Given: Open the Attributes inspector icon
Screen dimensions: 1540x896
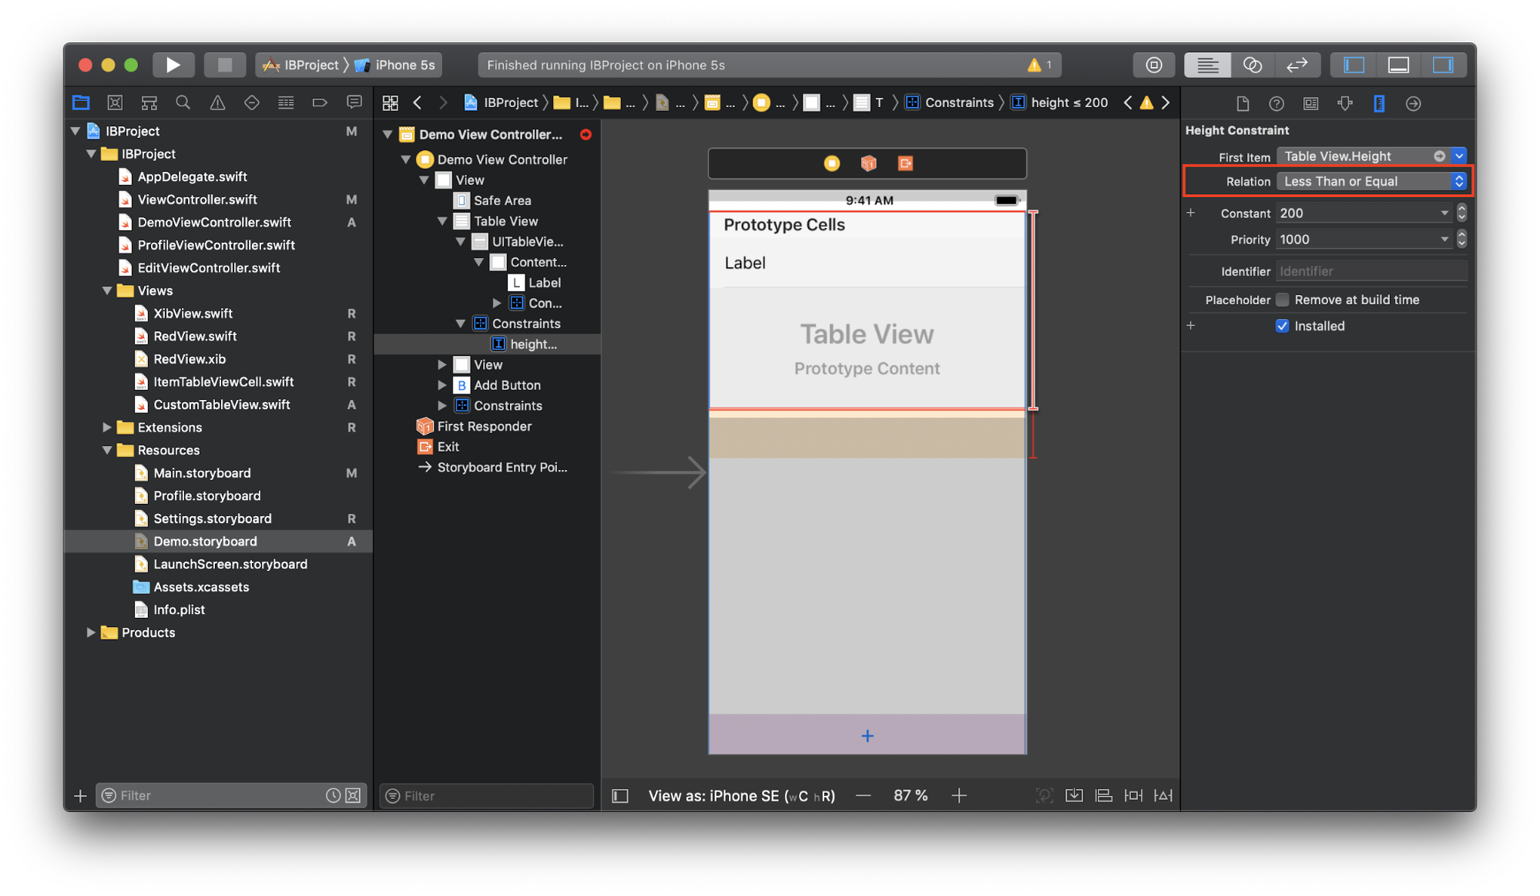Looking at the screenshot, I should click(x=1344, y=103).
